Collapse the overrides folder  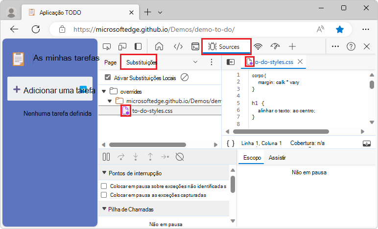click(x=104, y=91)
